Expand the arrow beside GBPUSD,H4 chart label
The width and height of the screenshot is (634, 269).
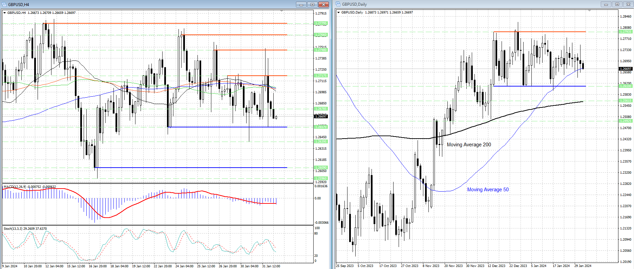(x=5, y=13)
